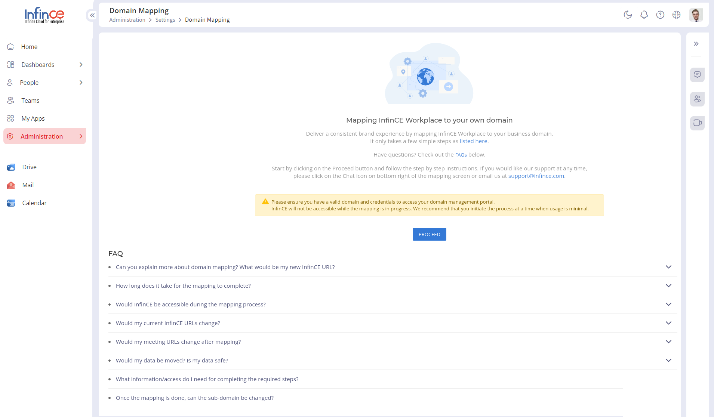Collapse the left navigation sidebar
Screen dimensions: 714x417
[92, 15]
